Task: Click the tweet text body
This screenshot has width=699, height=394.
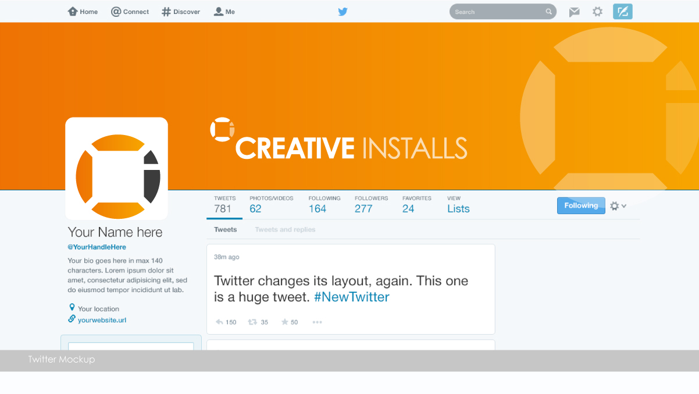Action: 341,289
